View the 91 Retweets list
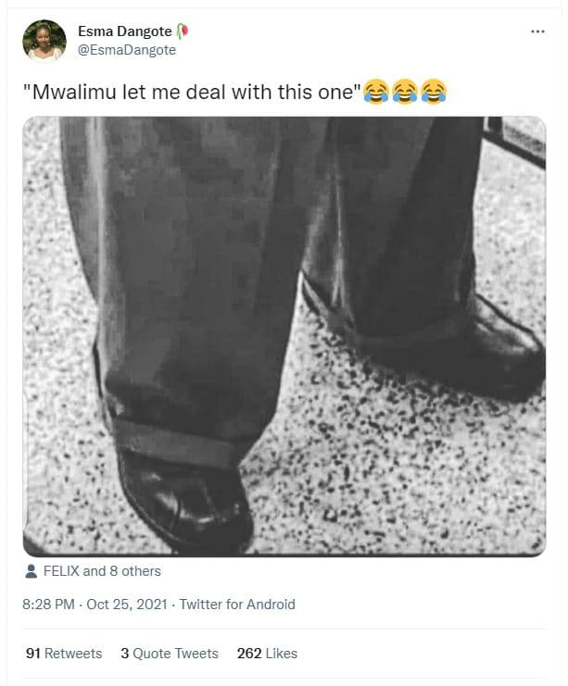This screenshot has height=686, width=568. click(64, 654)
